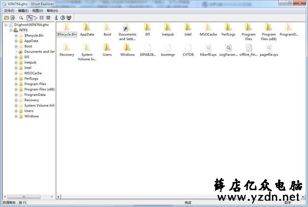
Task: Expand the EFI tree node
Action: [x=16, y=57]
